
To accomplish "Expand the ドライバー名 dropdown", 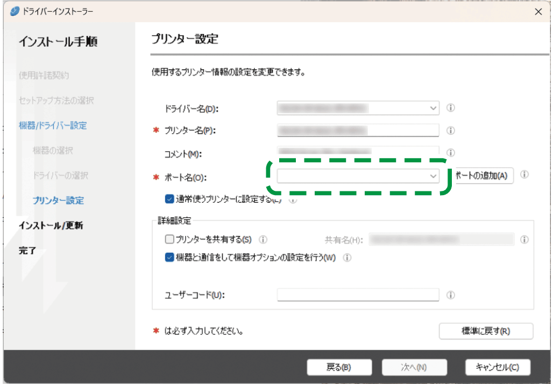I will coord(433,108).
